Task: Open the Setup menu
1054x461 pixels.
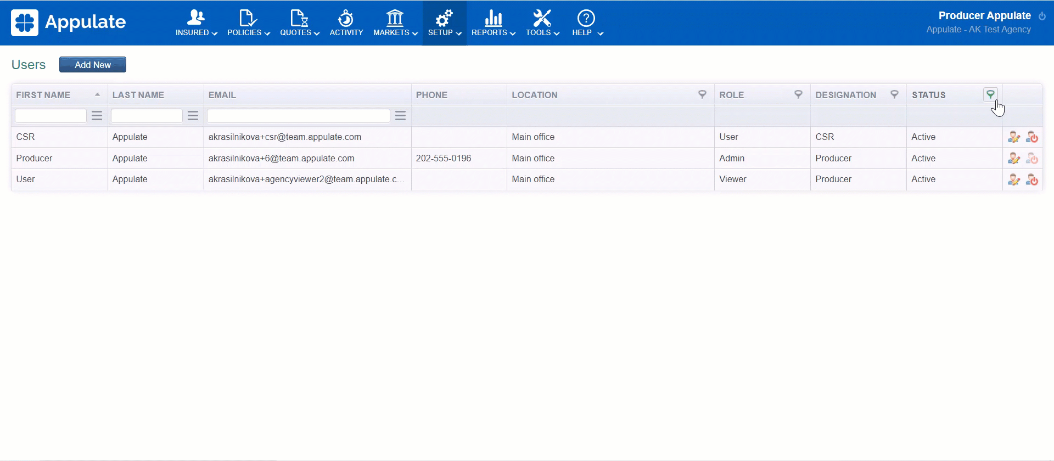Action: click(444, 23)
